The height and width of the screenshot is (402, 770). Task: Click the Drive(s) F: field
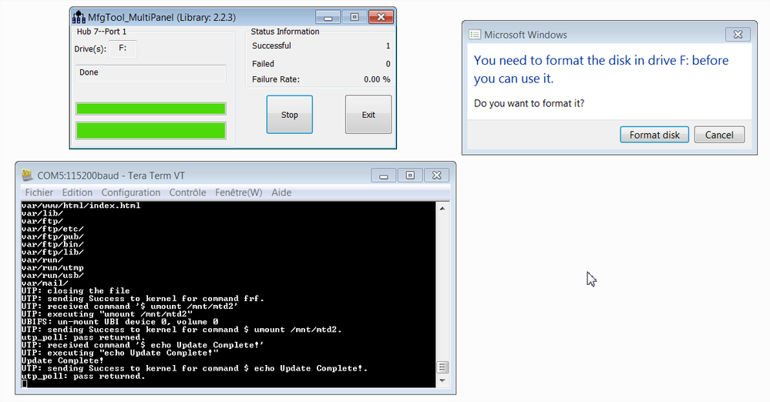[123, 48]
